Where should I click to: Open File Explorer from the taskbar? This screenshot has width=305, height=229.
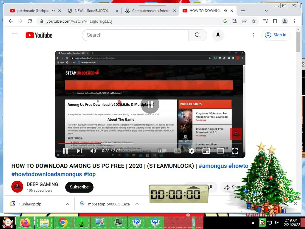[44, 223]
